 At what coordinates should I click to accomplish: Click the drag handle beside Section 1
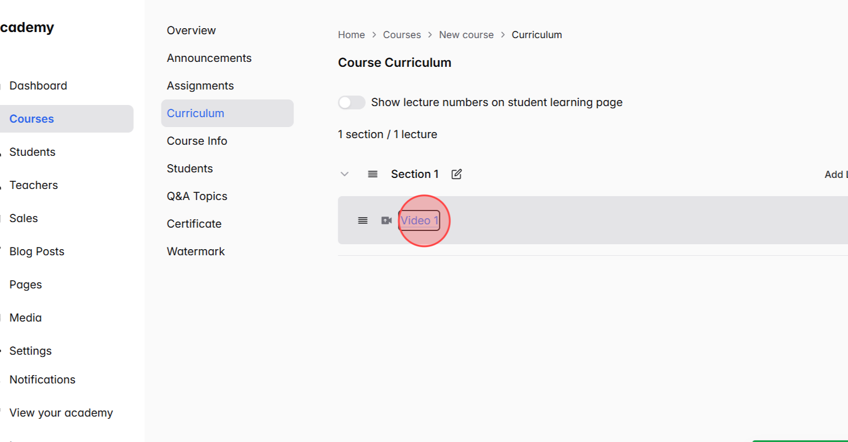(372, 173)
